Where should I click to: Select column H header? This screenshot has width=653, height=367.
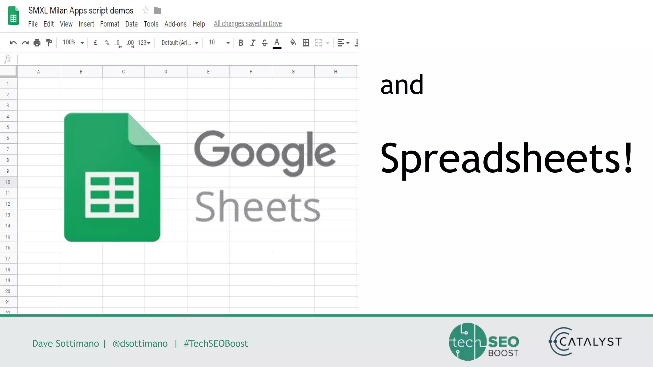pos(336,72)
